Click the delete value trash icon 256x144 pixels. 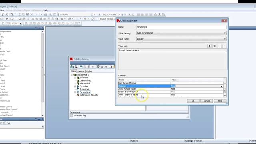(x=214, y=46)
